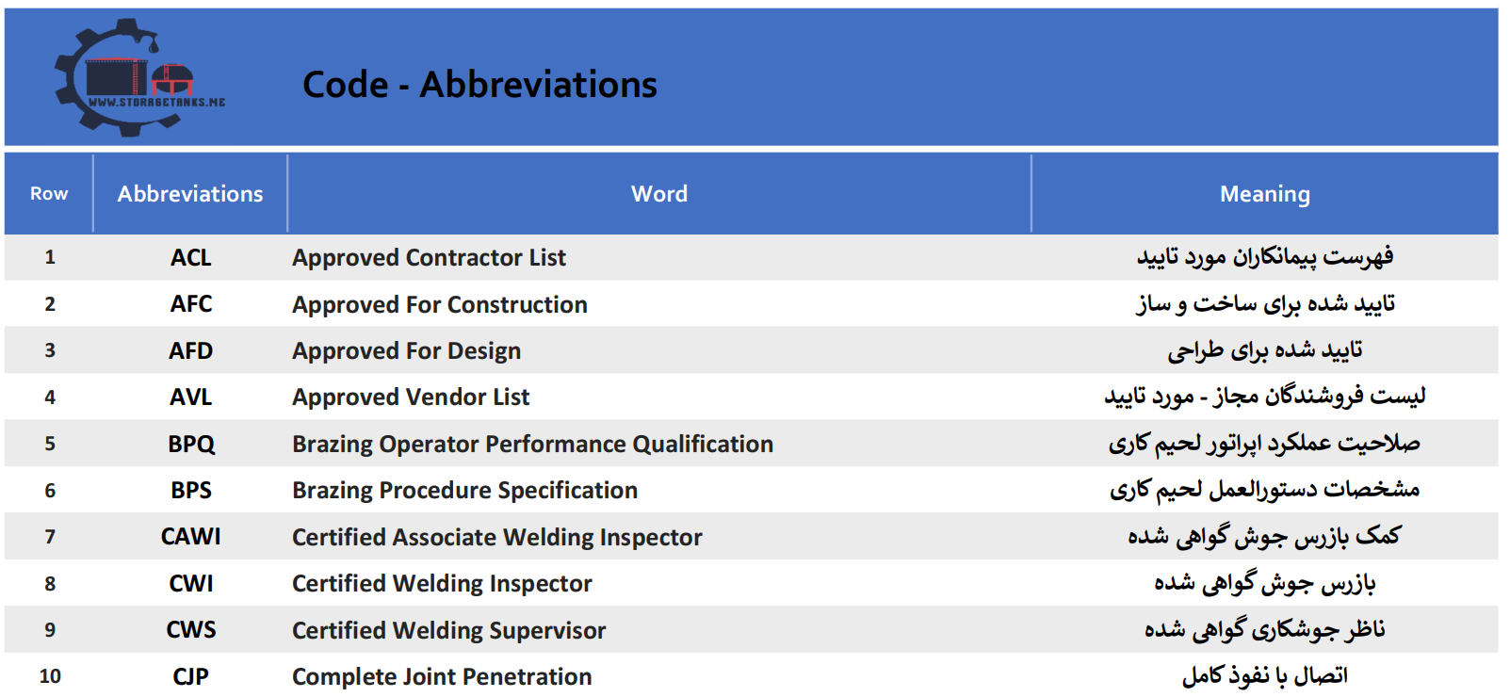
Task: Select Approved For Construction entry
Action: pos(440,304)
